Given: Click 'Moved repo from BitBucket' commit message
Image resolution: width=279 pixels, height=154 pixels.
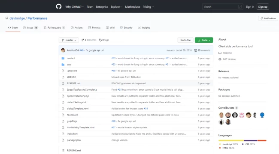Looking at the screenshot, I should (x=126, y=77).
